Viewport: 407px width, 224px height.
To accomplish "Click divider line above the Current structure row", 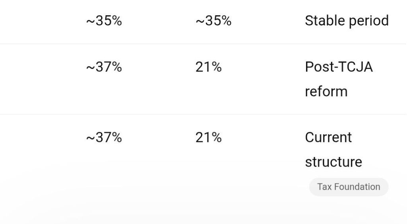I will pyautogui.click(x=203, y=114).
